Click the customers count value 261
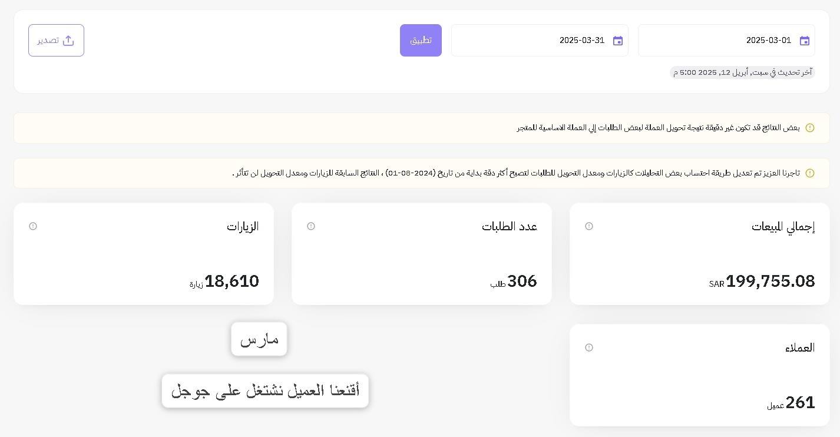The width and height of the screenshot is (840, 437). click(x=800, y=403)
